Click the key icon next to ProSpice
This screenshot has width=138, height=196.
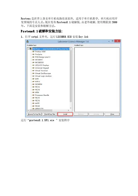(x=33, y=54)
